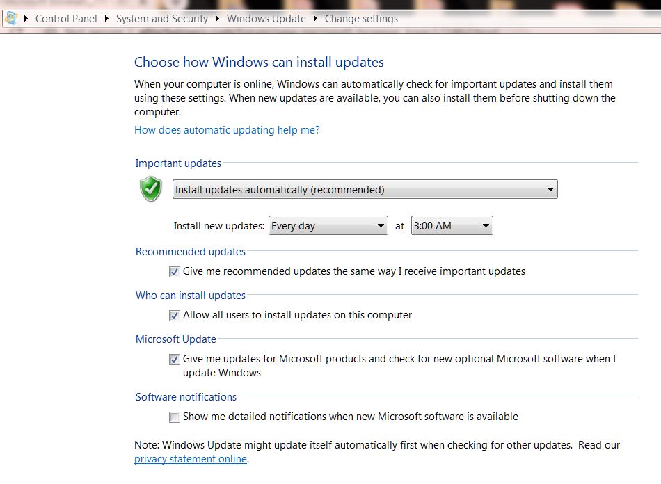Click the Software notifications section label
Viewport: 661px width, 484px height.
(186, 397)
